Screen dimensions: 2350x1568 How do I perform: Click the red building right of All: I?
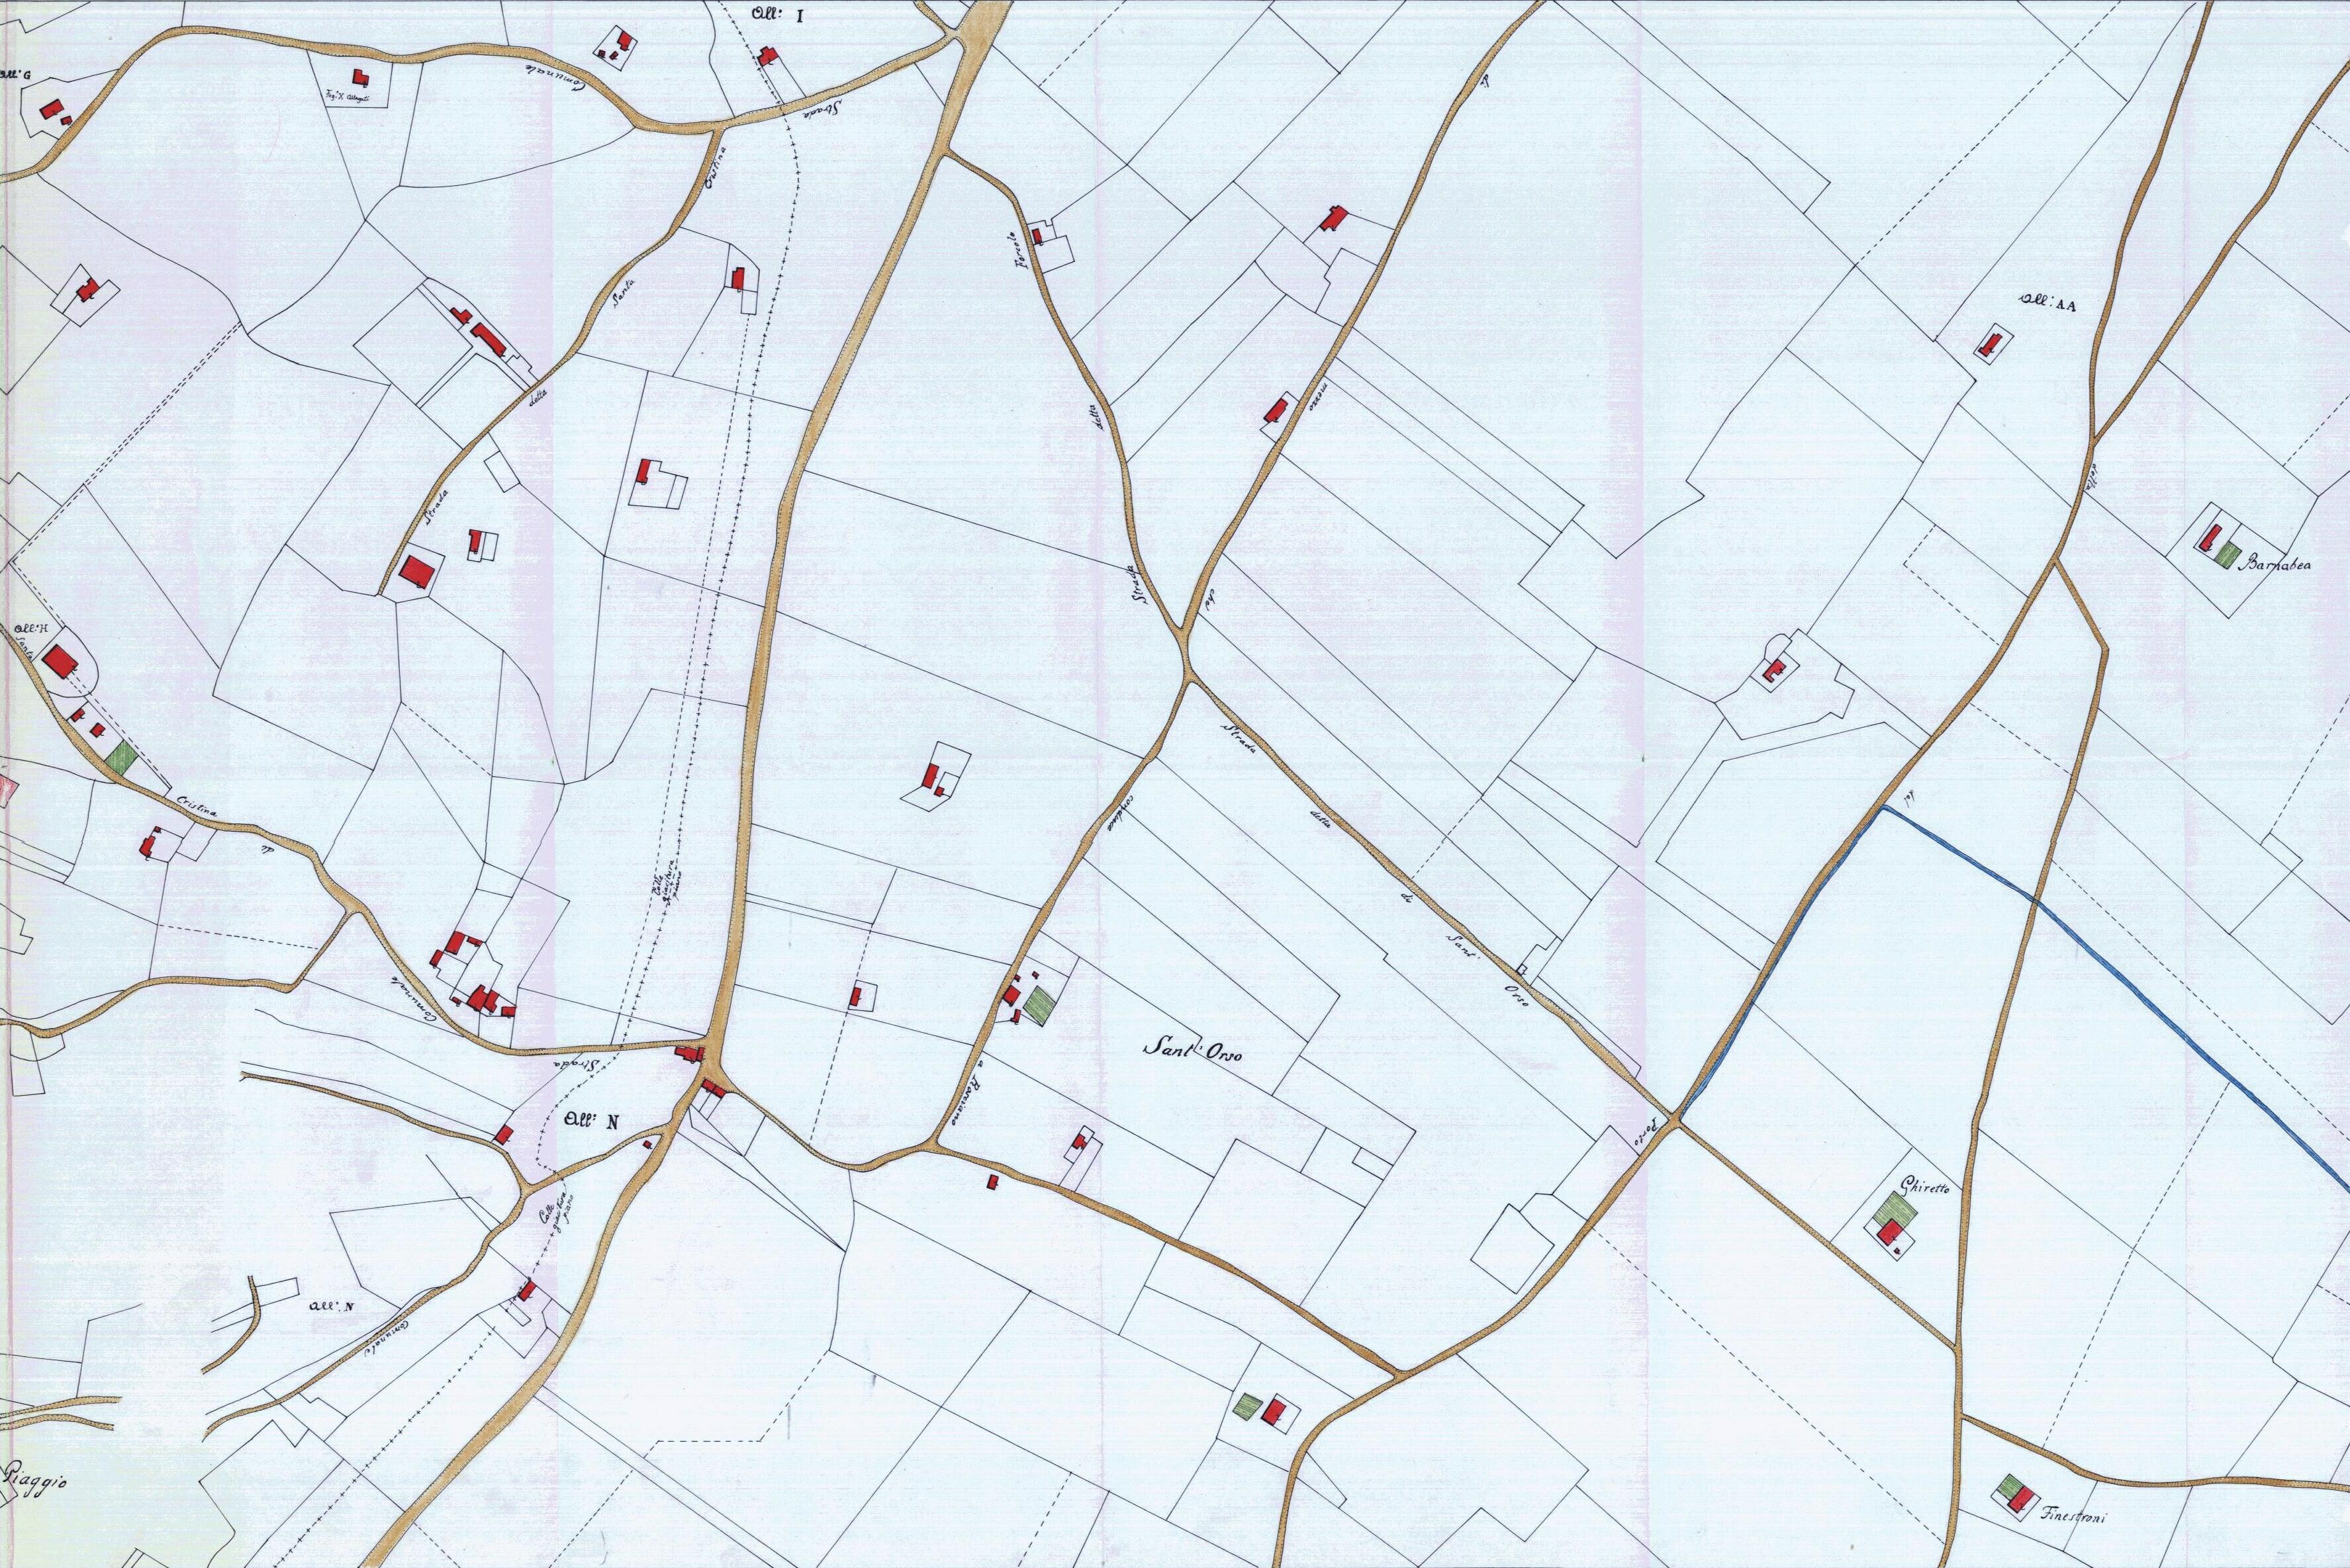tap(769, 55)
